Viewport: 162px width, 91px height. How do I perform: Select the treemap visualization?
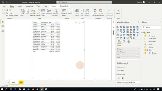click(128, 32)
